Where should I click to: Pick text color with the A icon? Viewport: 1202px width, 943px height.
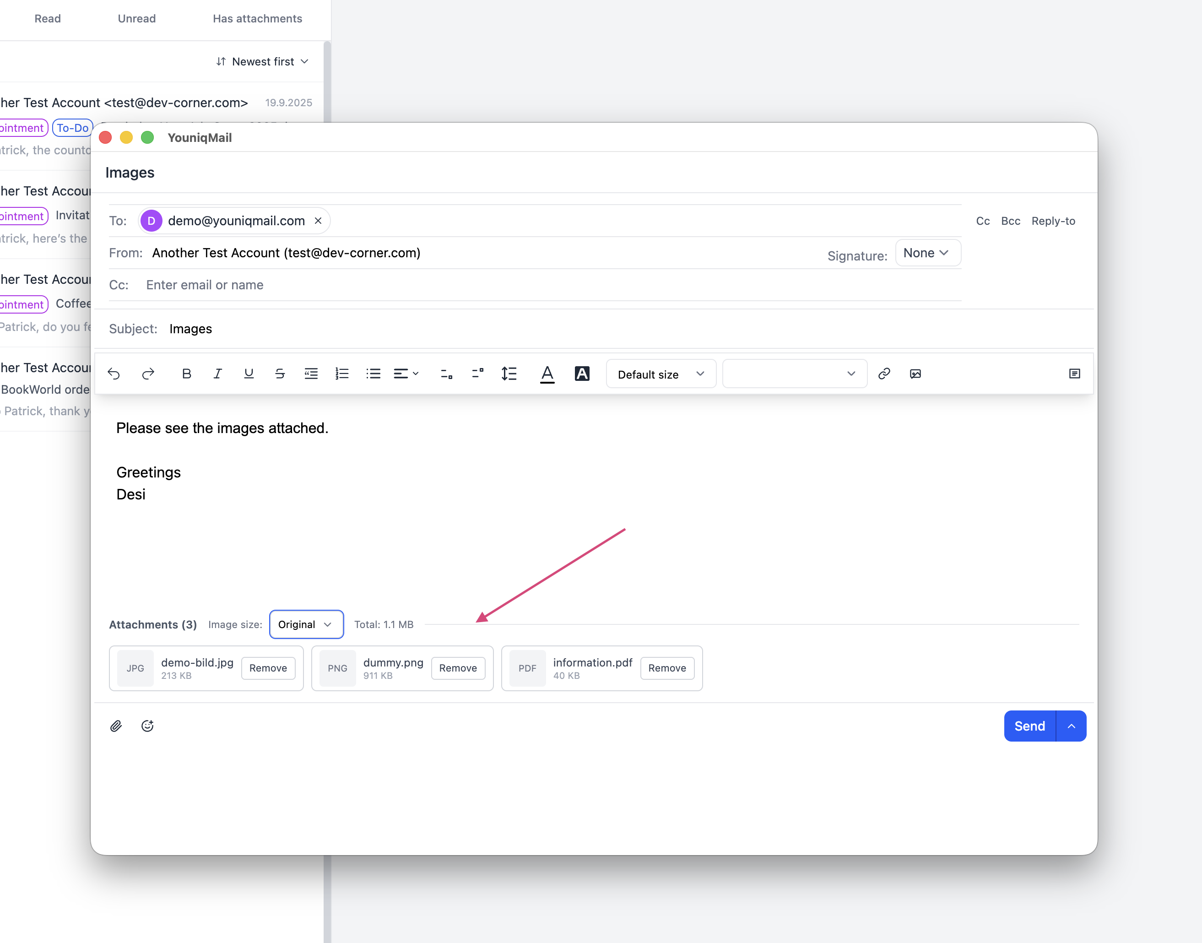547,374
